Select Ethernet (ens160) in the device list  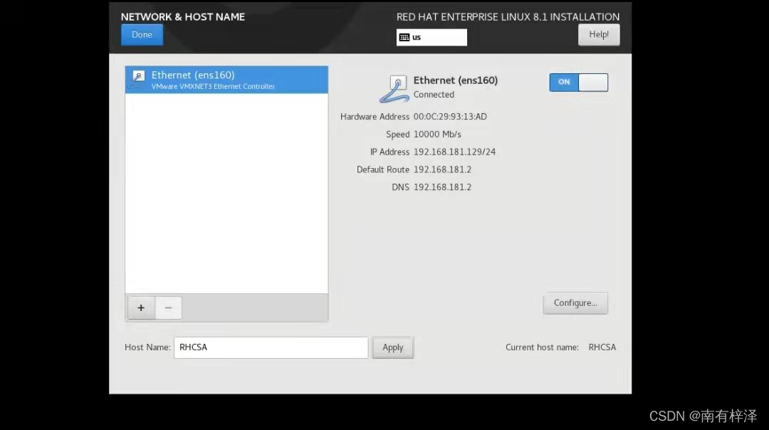[x=226, y=80]
